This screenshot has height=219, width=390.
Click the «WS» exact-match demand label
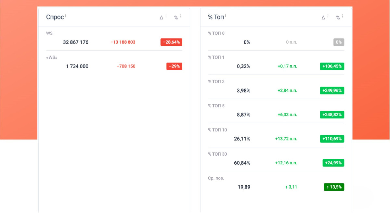(52, 57)
